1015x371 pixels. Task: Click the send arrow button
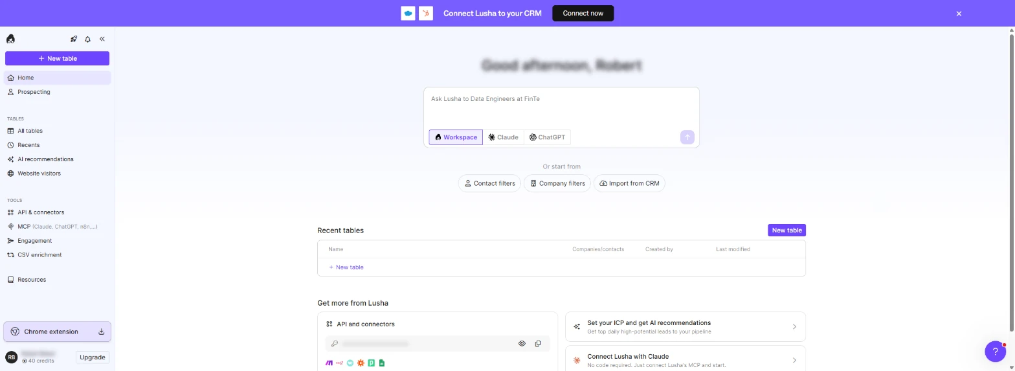pyautogui.click(x=687, y=137)
